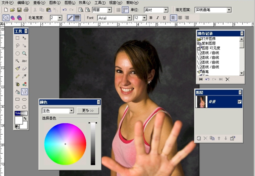Open the 效果(C) menu

pyautogui.click(x=85, y=3)
